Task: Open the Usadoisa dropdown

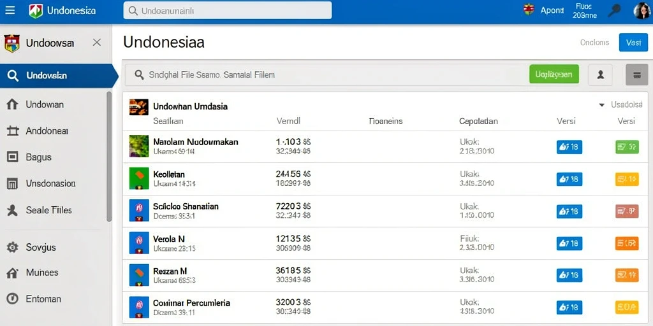Action: point(620,105)
